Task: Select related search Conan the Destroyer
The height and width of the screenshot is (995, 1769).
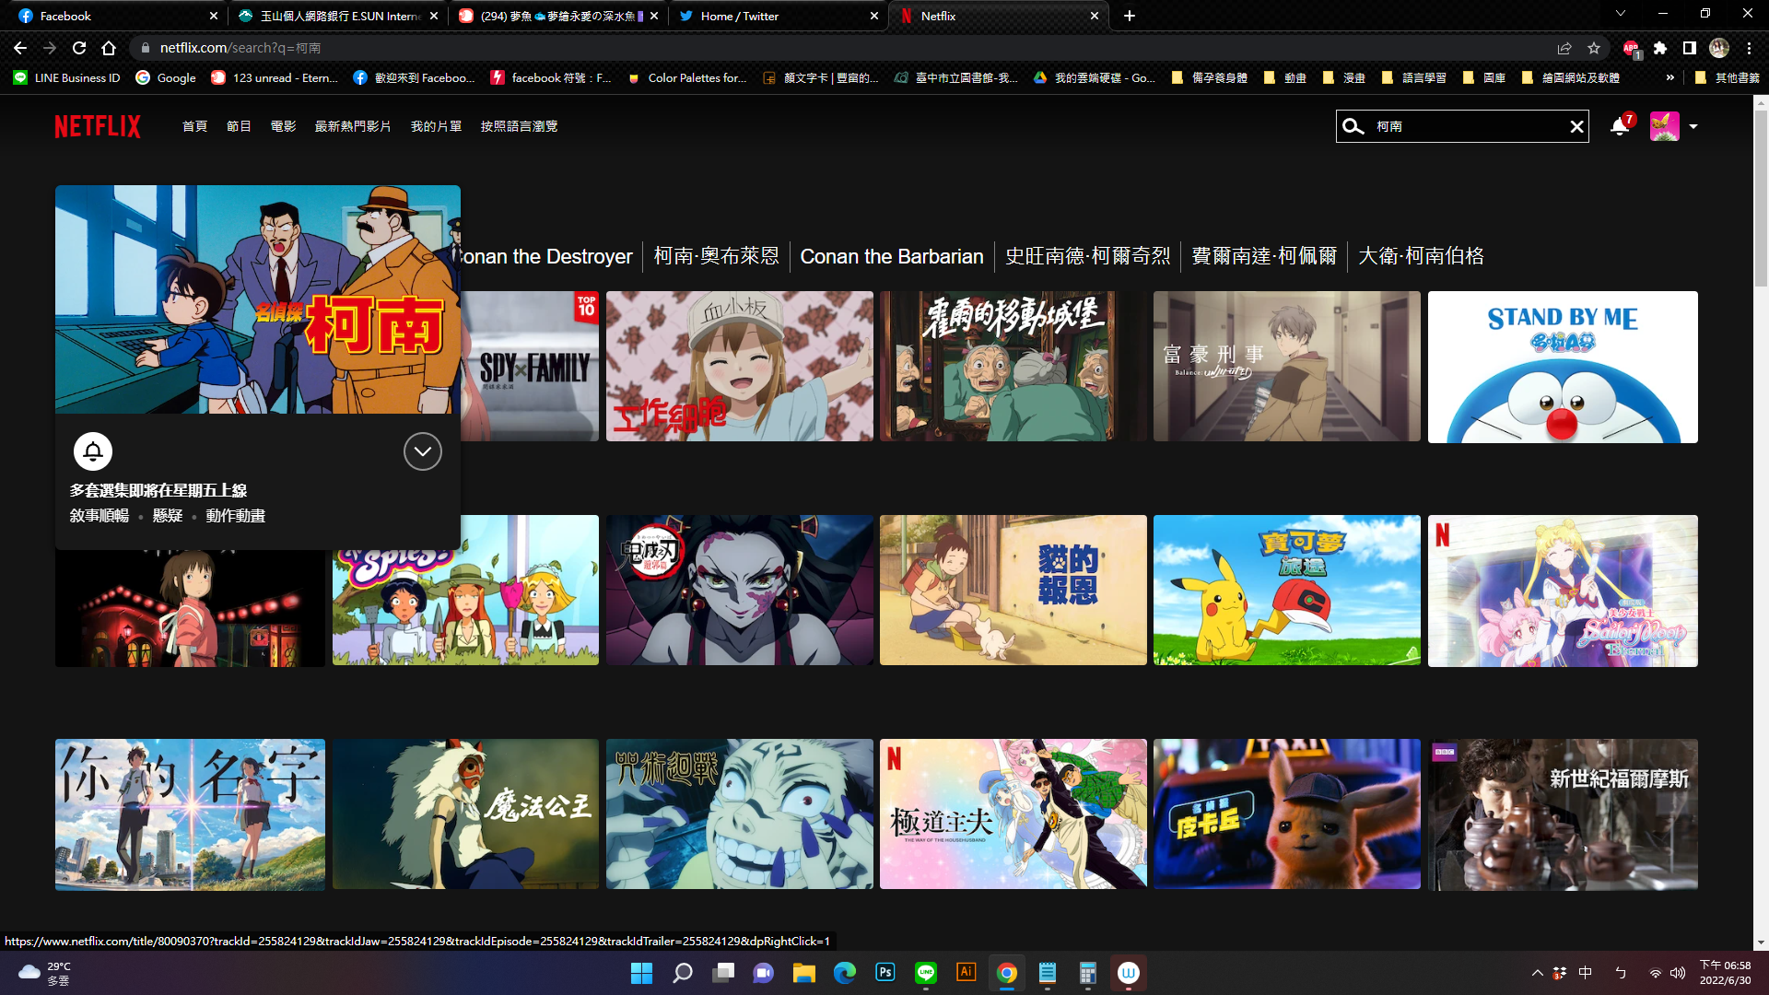Action: click(x=546, y=256)
